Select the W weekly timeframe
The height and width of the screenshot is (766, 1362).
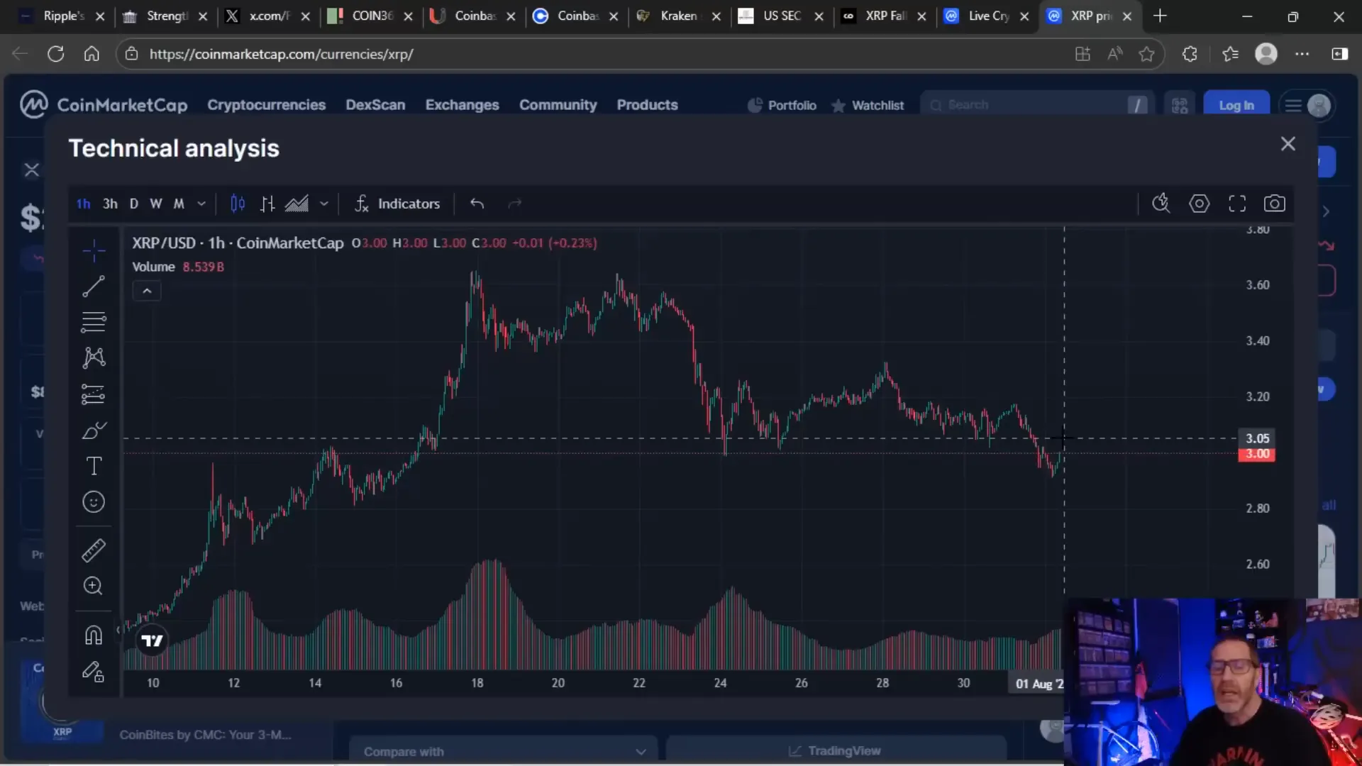point(156,204)
